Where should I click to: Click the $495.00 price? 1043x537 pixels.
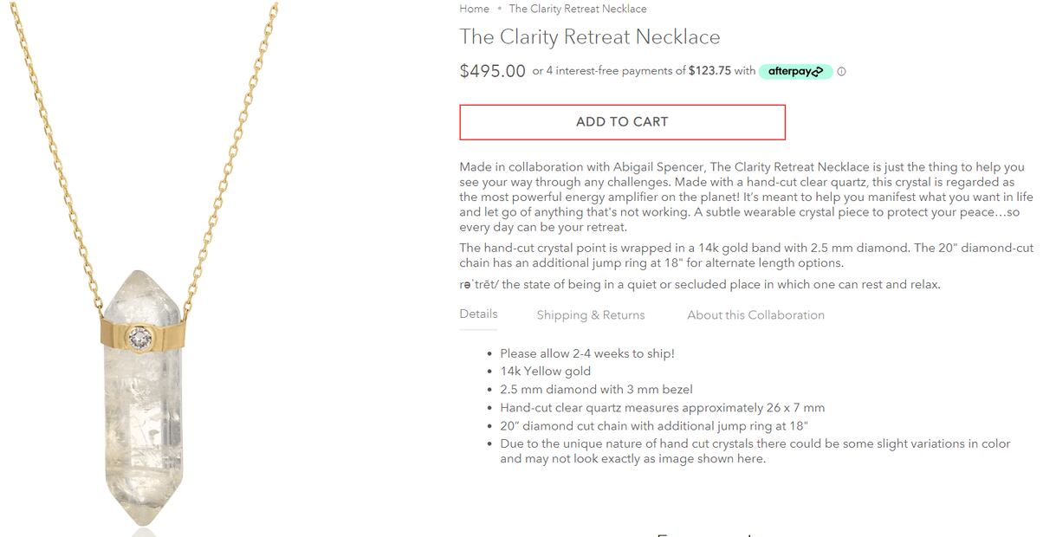492,71
